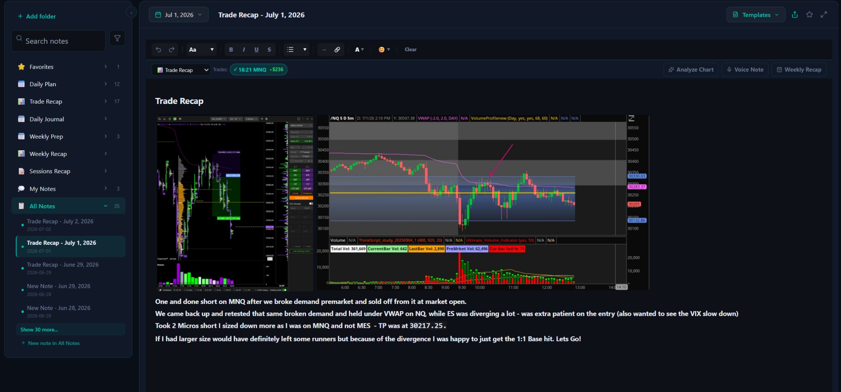Click the Analyze Chart button
This screenshot has width=841, height=392.
tap(691, 70)
